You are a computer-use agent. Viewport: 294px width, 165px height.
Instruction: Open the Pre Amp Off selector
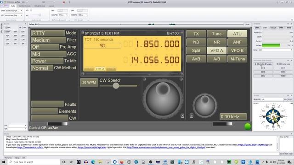coord(45,47)
